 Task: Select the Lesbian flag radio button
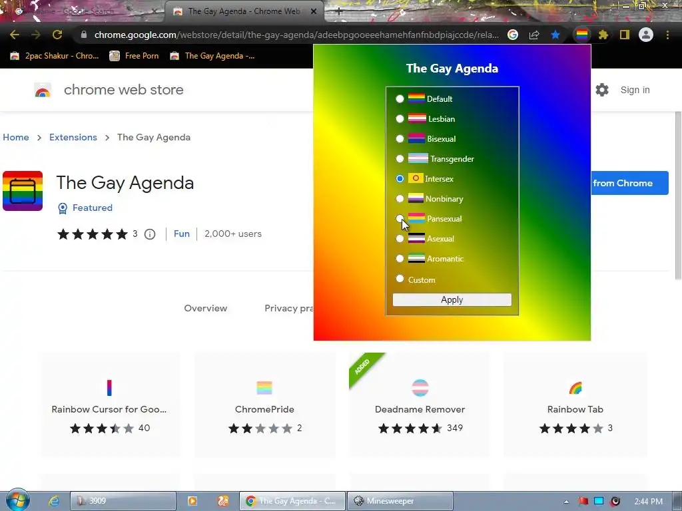click(400, 118)
